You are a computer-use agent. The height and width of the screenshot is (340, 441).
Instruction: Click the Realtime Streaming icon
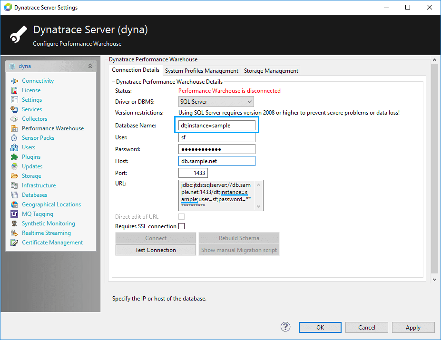[14, 233]
